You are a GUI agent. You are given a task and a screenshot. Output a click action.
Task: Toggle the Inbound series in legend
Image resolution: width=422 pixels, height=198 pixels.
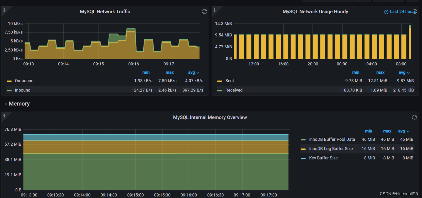click(x=22, y=90)
